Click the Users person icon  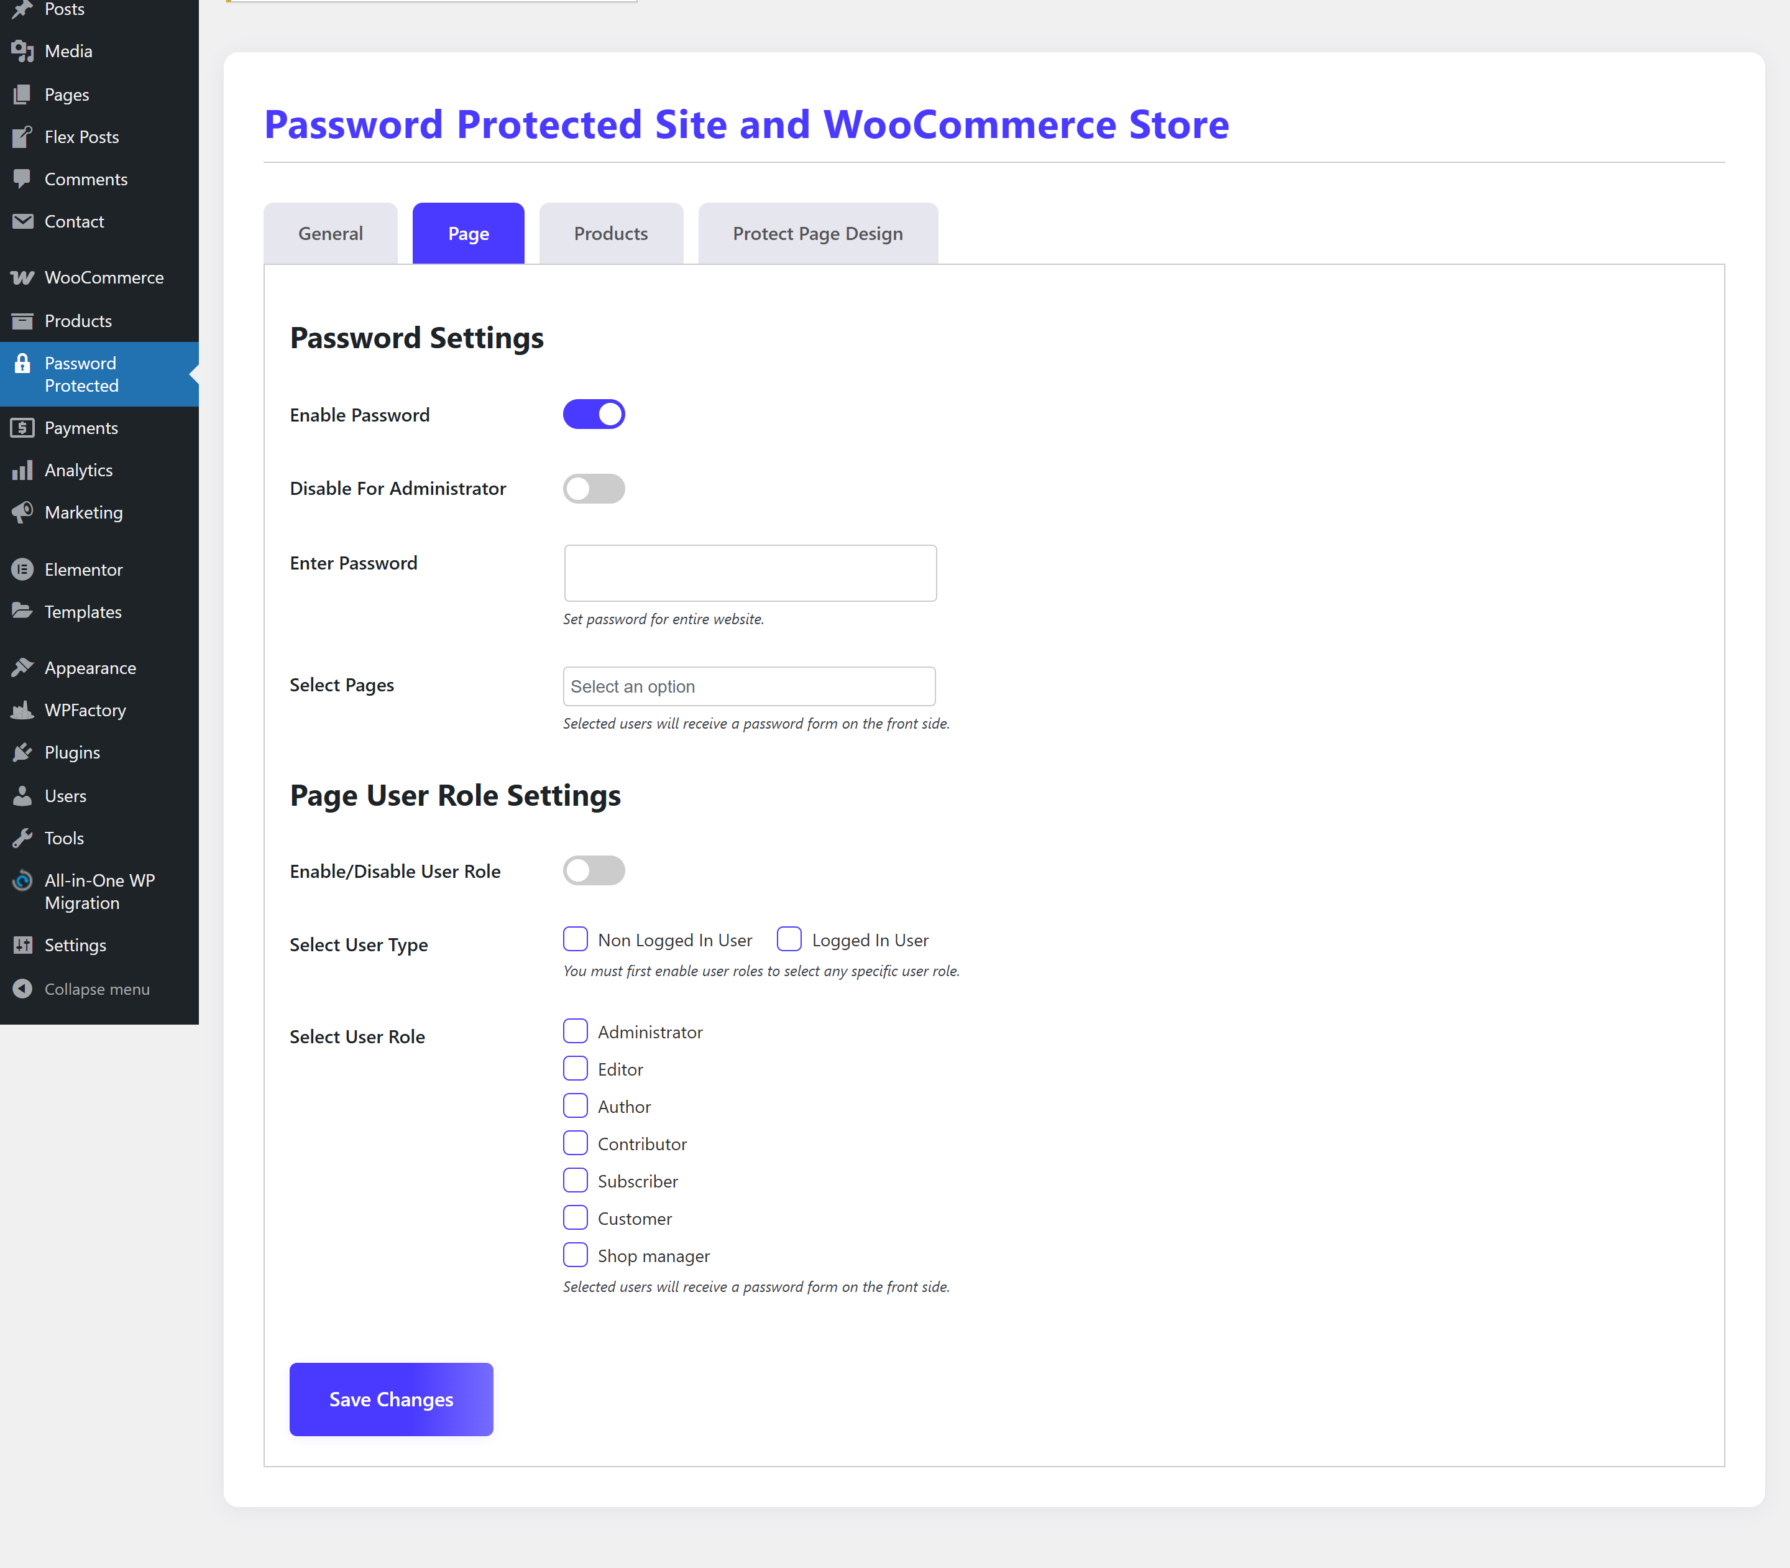[x=23, y=795]
